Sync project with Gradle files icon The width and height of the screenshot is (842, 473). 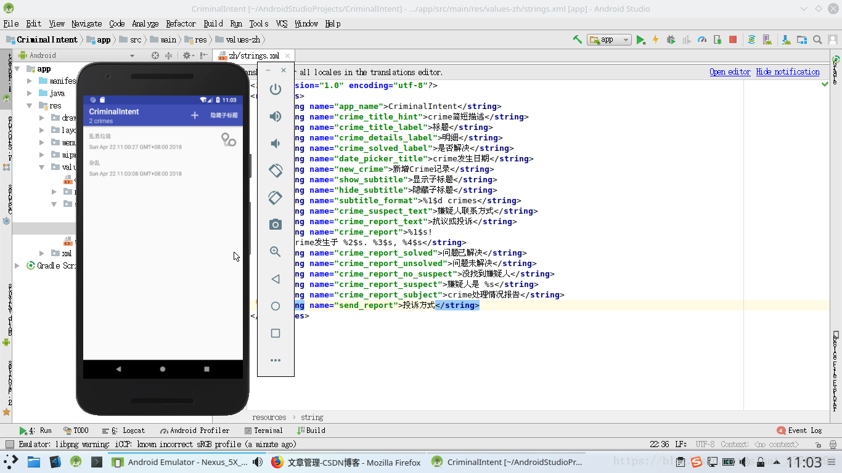(x=751, y=39)
